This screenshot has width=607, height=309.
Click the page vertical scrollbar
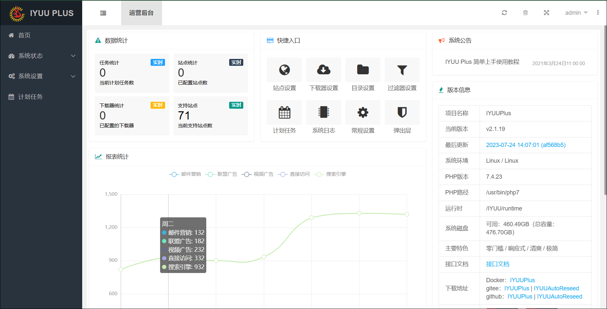[605, 111]
